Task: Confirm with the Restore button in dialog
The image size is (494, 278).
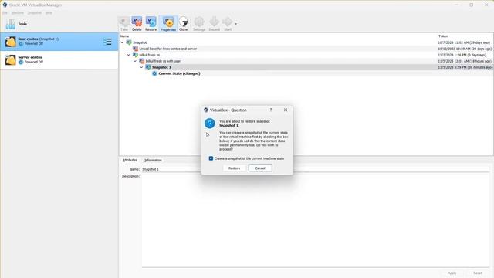Action: 234,168
